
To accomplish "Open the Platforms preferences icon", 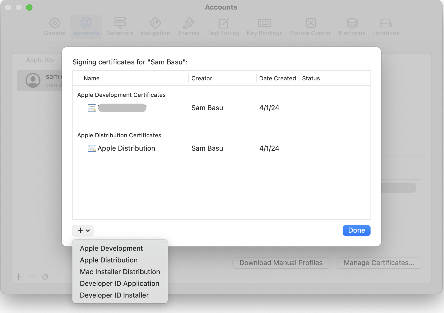I will (352, 23).
